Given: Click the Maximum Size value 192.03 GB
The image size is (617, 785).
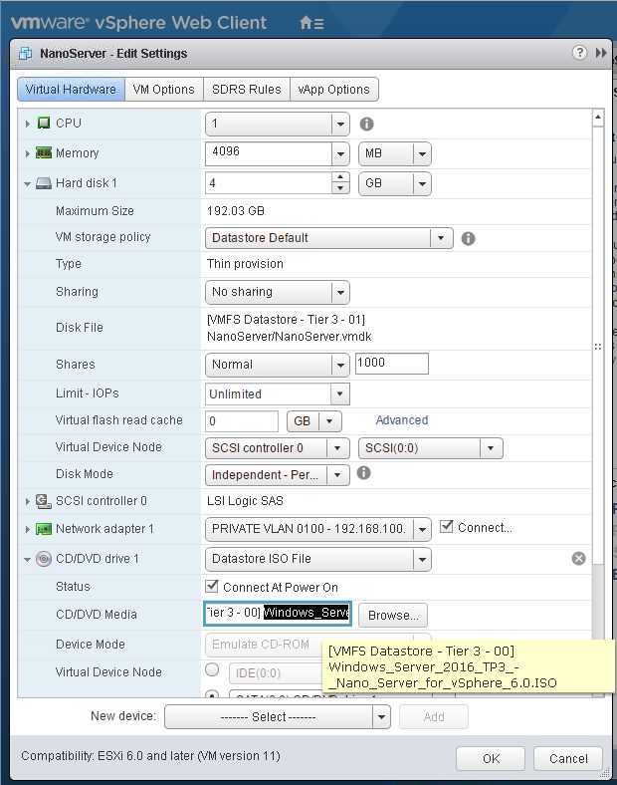Looking at the screenshot, I should coord(236,211).
